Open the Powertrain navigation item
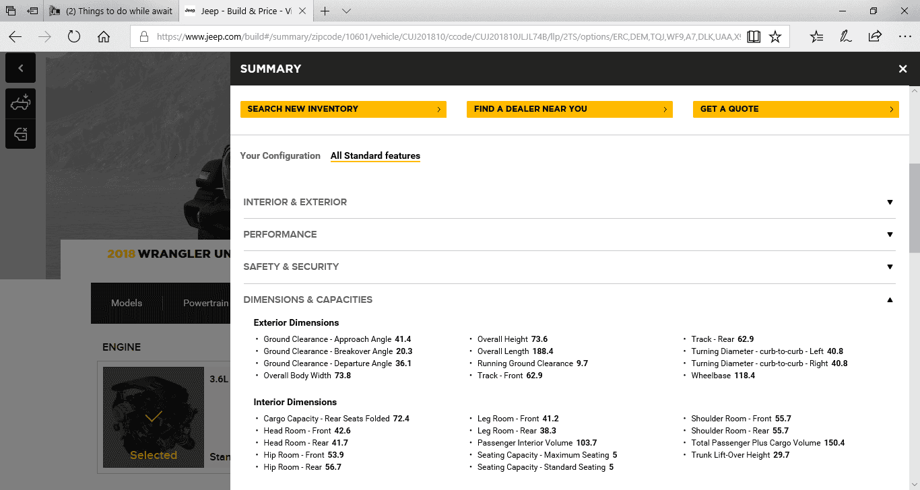920x490 pixels. 206,303
